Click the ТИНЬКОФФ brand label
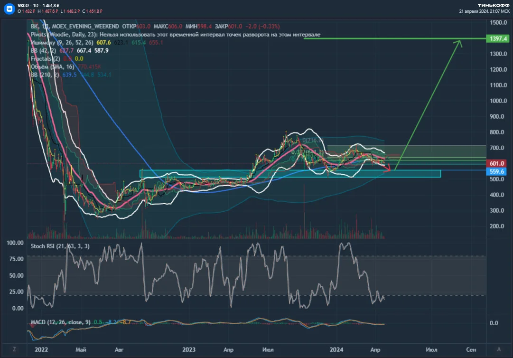 pos(494,5)
